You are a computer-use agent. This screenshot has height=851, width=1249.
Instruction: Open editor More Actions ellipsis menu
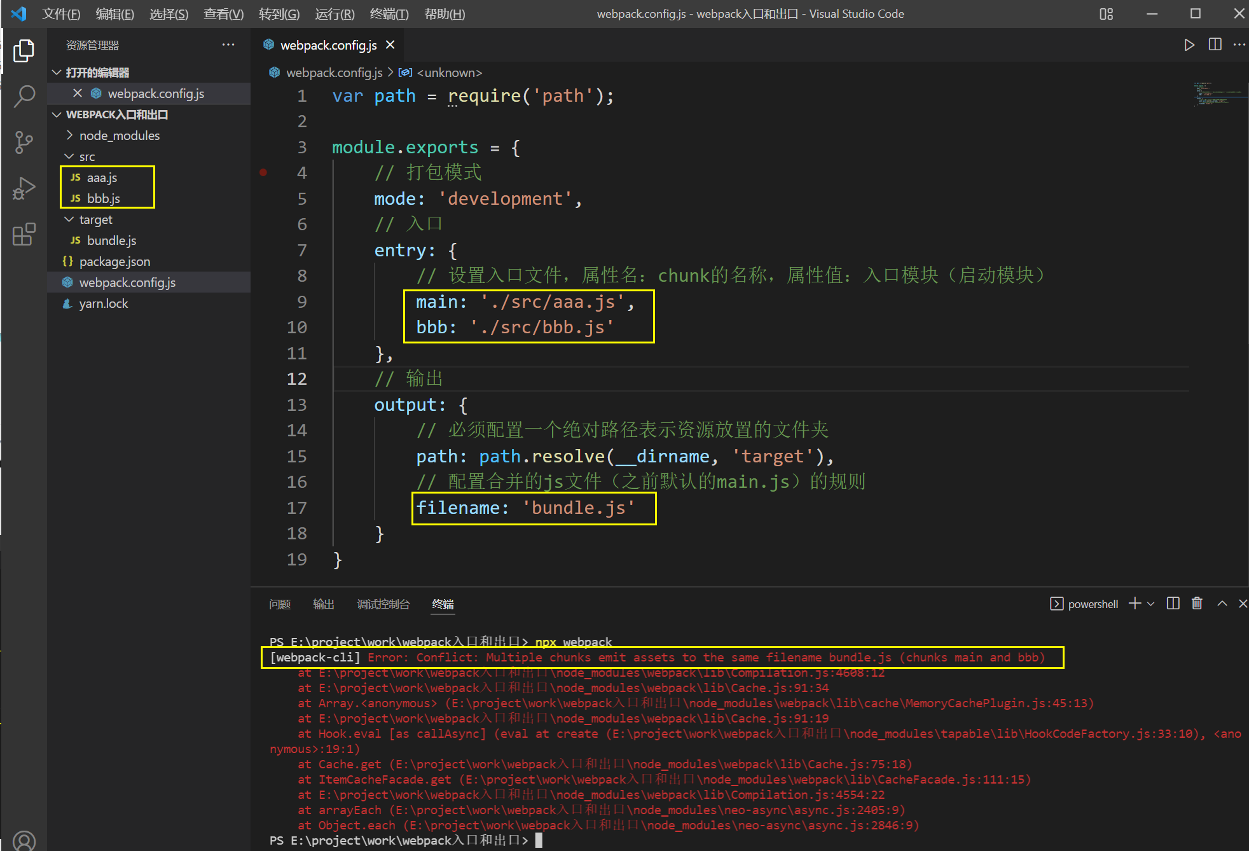pos(1239,45)
